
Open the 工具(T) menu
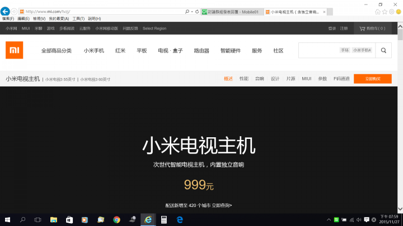point(78,19)
